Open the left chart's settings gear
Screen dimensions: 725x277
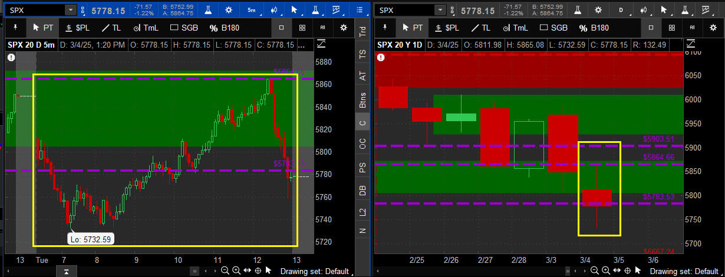[x=230, y=10]
